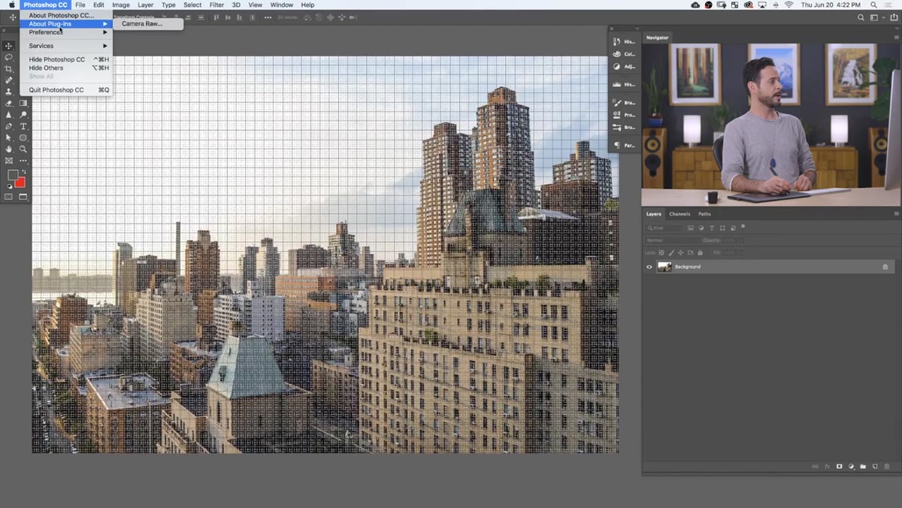Viewport: 902px width, 508px height.
Task: Open macOS Spotlight search
Action: click(x=873, y=5)
